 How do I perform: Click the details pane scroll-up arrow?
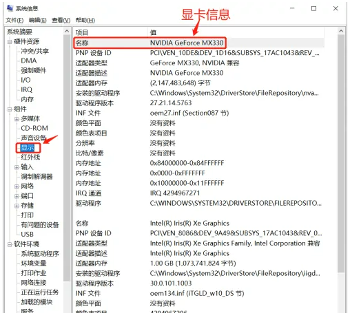click(x=341, y=31)
